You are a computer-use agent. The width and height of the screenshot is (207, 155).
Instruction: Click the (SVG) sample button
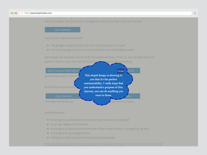(133, 71)
